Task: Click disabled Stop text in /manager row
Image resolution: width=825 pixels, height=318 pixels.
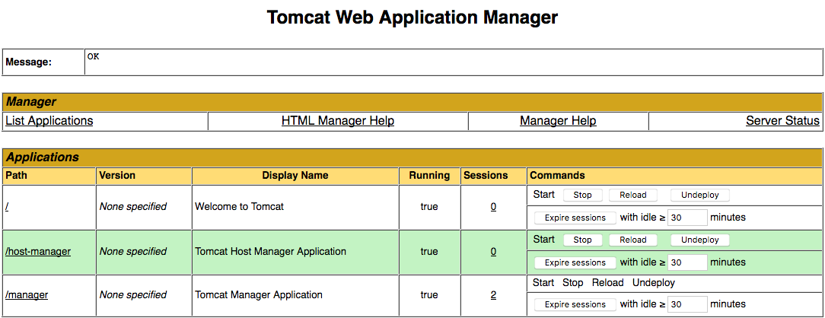Action: pyautogui.click(x=573, y=283)
